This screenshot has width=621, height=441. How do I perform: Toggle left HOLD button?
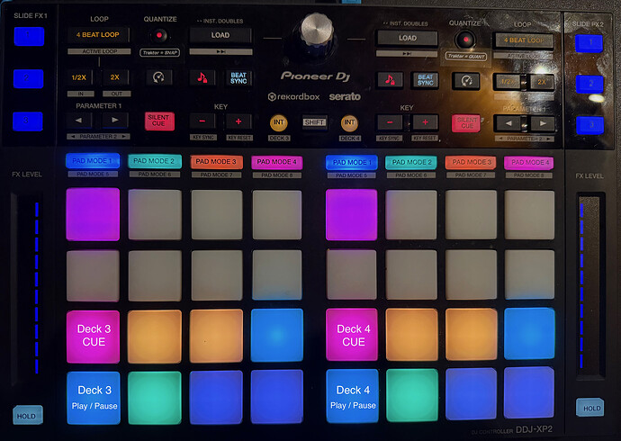[27, 415]
